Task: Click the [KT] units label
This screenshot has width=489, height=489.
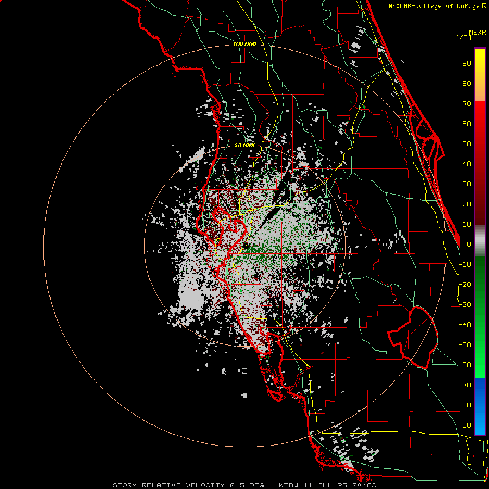Action: 463,37
